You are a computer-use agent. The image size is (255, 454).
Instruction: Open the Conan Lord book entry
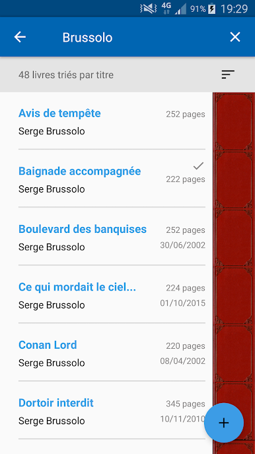point(112,352)
